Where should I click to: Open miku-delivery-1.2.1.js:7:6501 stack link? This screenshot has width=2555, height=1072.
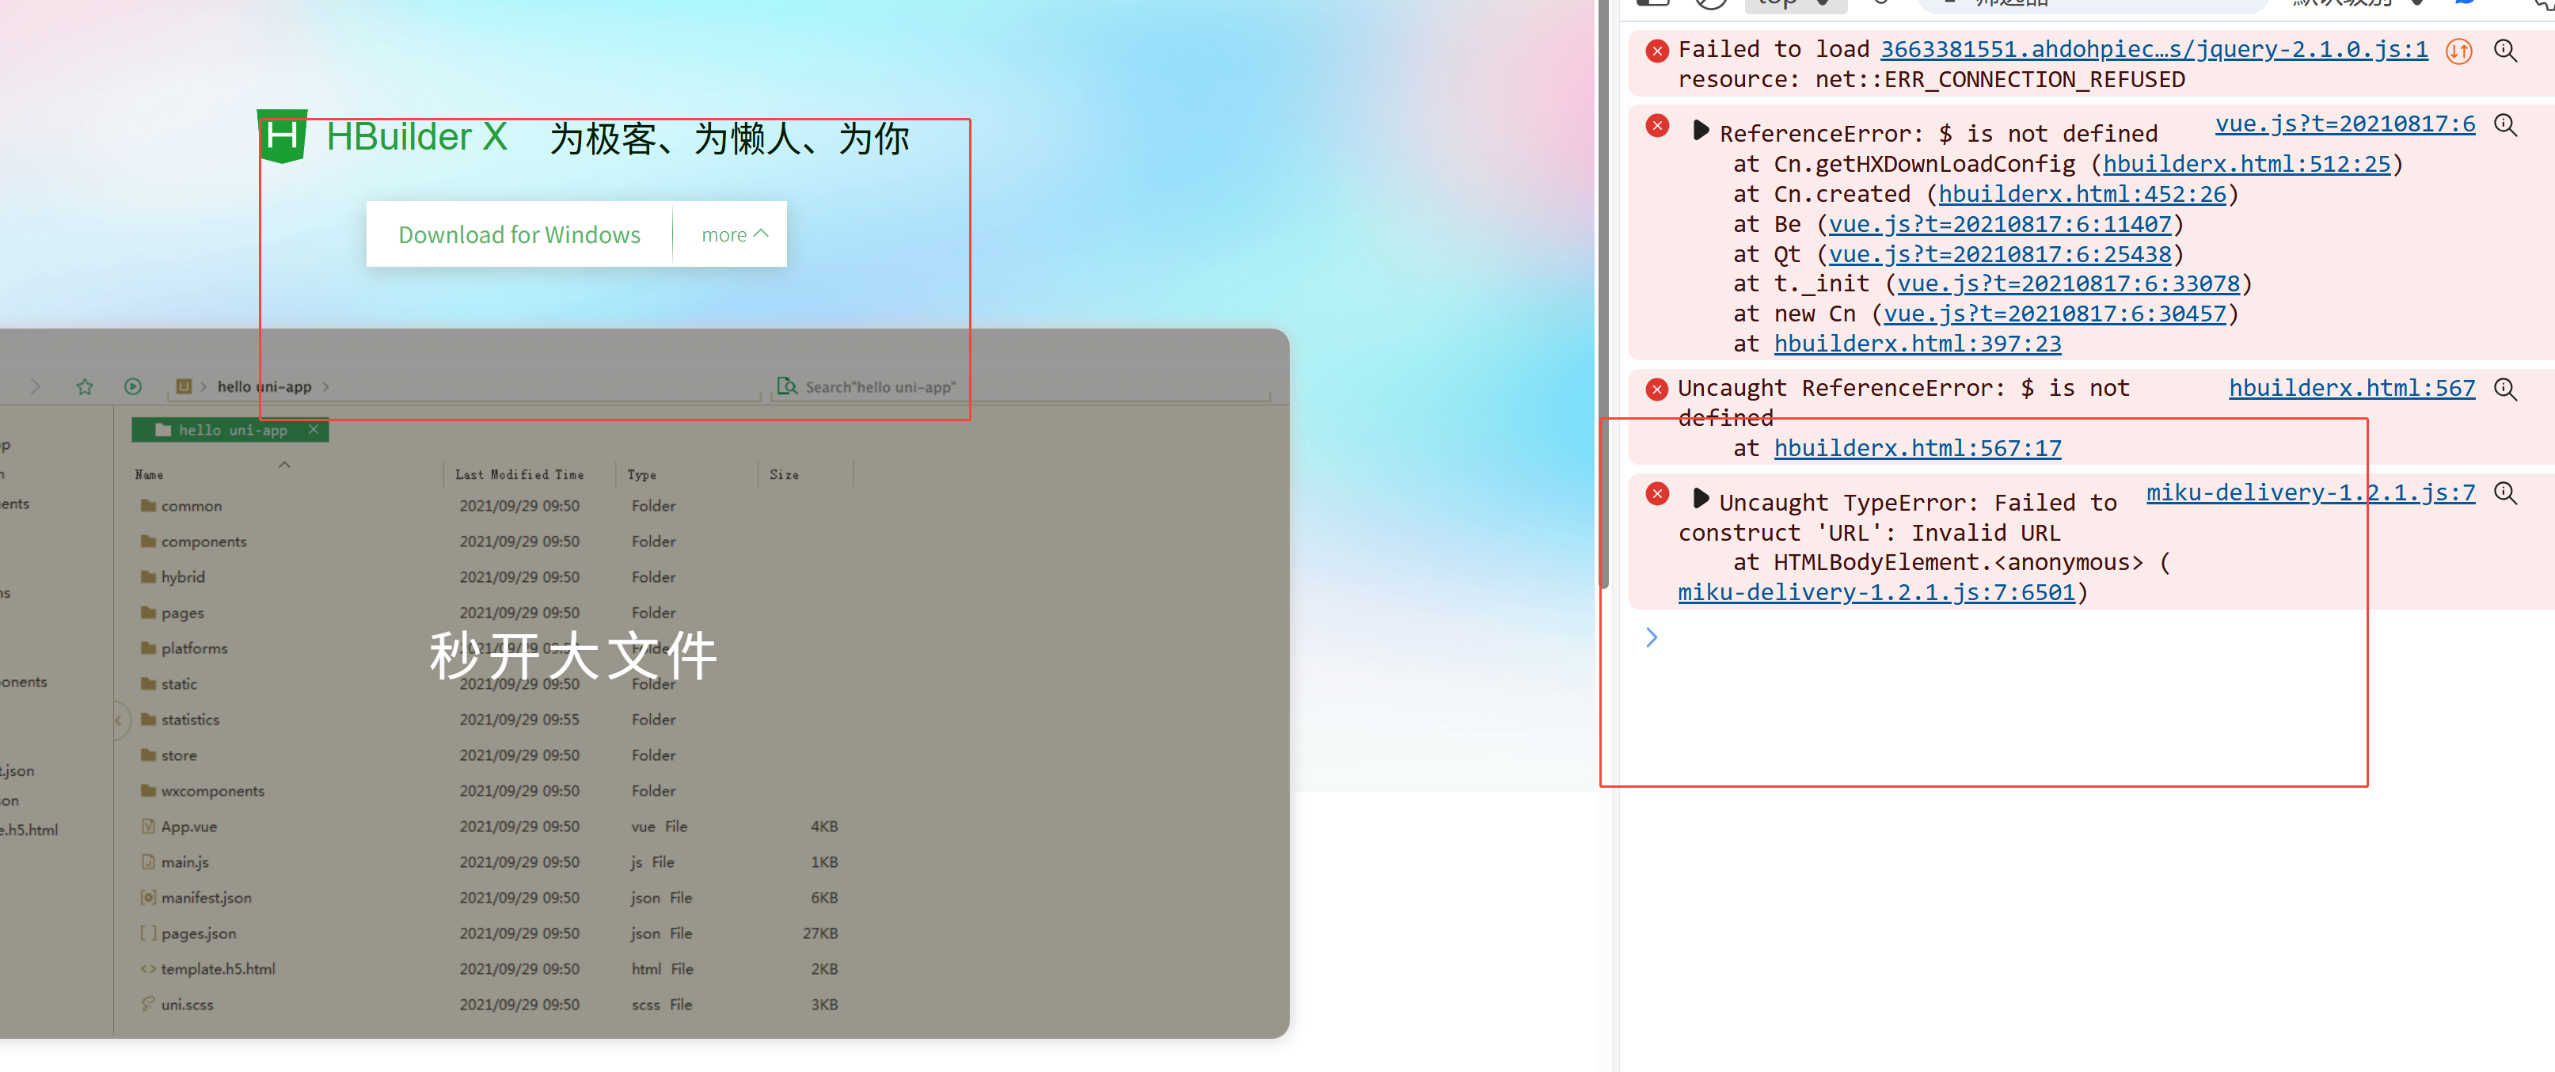pos(1876,593)
